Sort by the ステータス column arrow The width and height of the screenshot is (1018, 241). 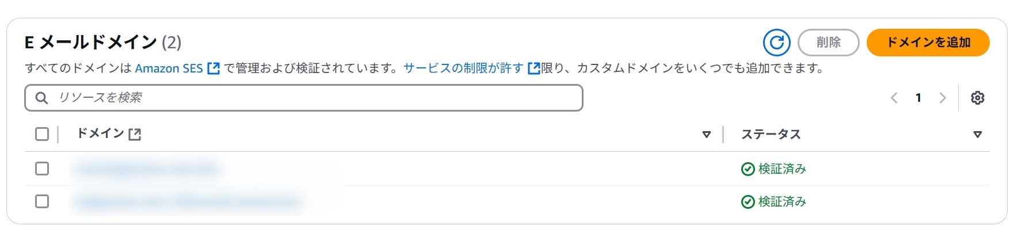tap(977, 135)
